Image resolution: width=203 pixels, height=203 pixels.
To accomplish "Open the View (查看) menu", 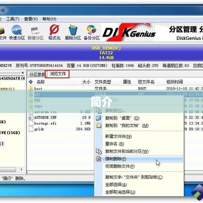I will point(31,19).
